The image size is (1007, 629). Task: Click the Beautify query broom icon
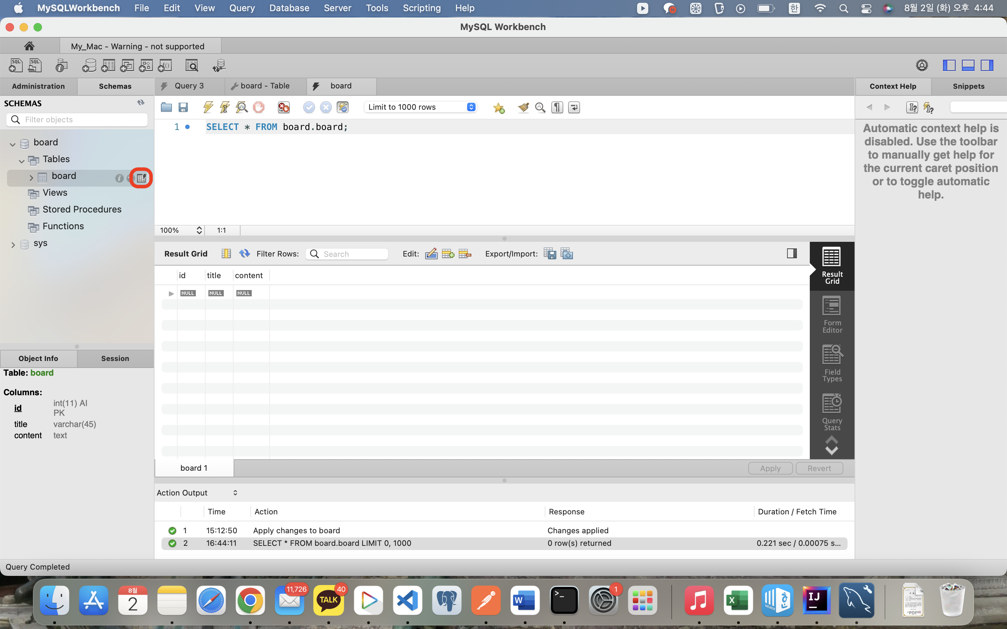tap(523, 107)
